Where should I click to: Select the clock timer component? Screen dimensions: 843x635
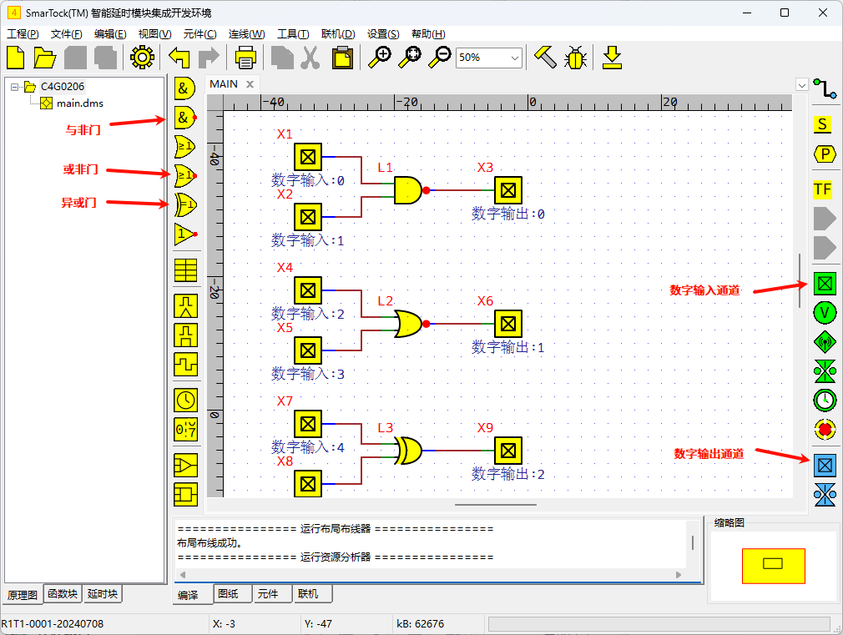185,400
